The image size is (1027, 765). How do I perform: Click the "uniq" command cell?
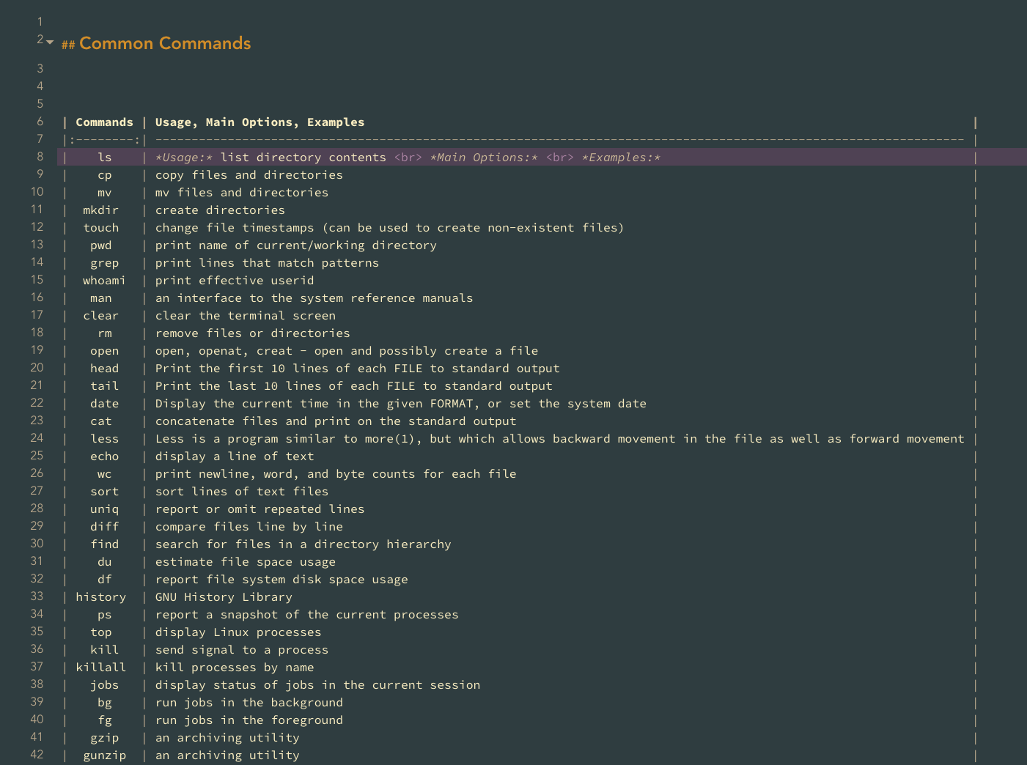(x=105, y=509)
